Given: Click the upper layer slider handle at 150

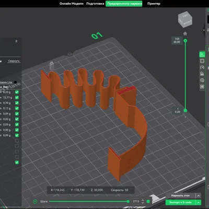Looking at the screenshot, I should point(185,41).
